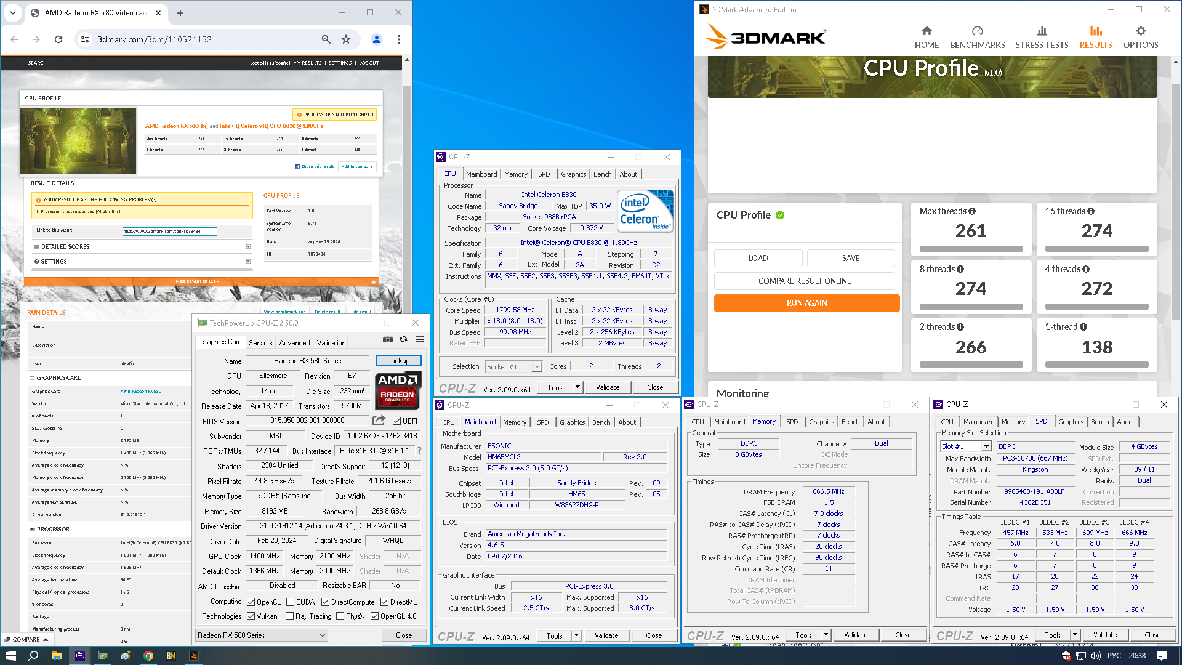Viewport: 1182px width, 665px height.
Task: Open Graphics tab in the CPU-Z Mainboard window
Action: pyautogui.click(x=572, y=422)
